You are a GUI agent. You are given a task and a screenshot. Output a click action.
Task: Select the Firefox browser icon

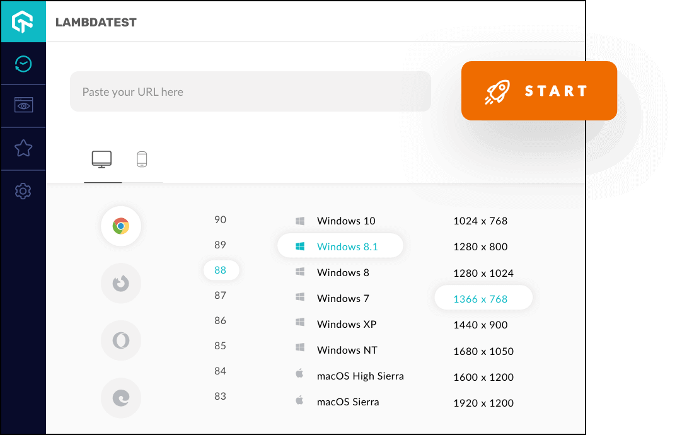coord(120,283)
